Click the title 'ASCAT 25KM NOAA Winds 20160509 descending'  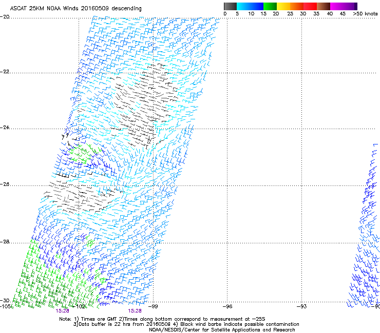75,8
